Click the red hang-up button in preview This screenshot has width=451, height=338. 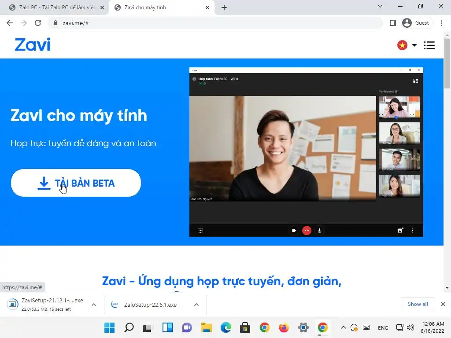(x=307, y=231)
